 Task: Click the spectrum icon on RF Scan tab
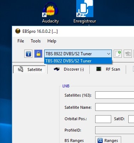(99, 69)
